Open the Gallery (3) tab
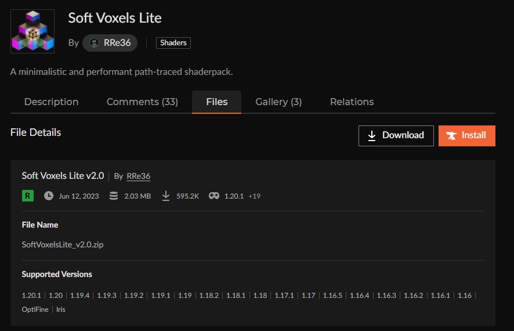Image resolution: width=514 pixels, height=331 pixels. tap(278, 102)
